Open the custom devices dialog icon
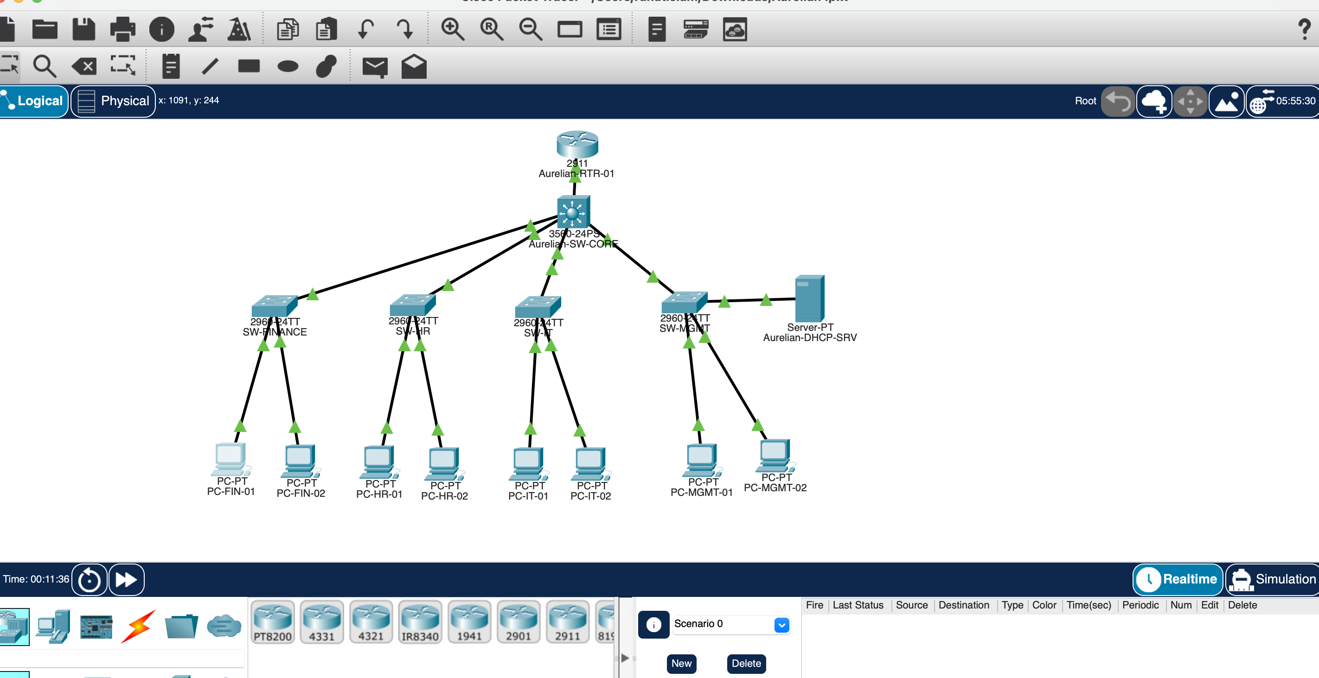 609,29
